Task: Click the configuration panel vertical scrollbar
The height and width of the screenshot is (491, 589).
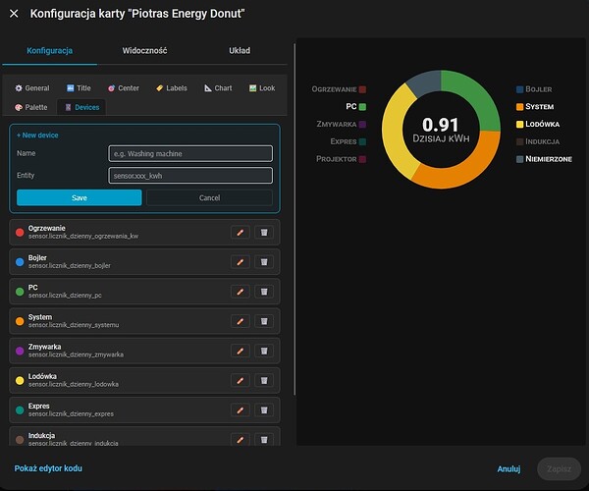Action: click(294, 219)
